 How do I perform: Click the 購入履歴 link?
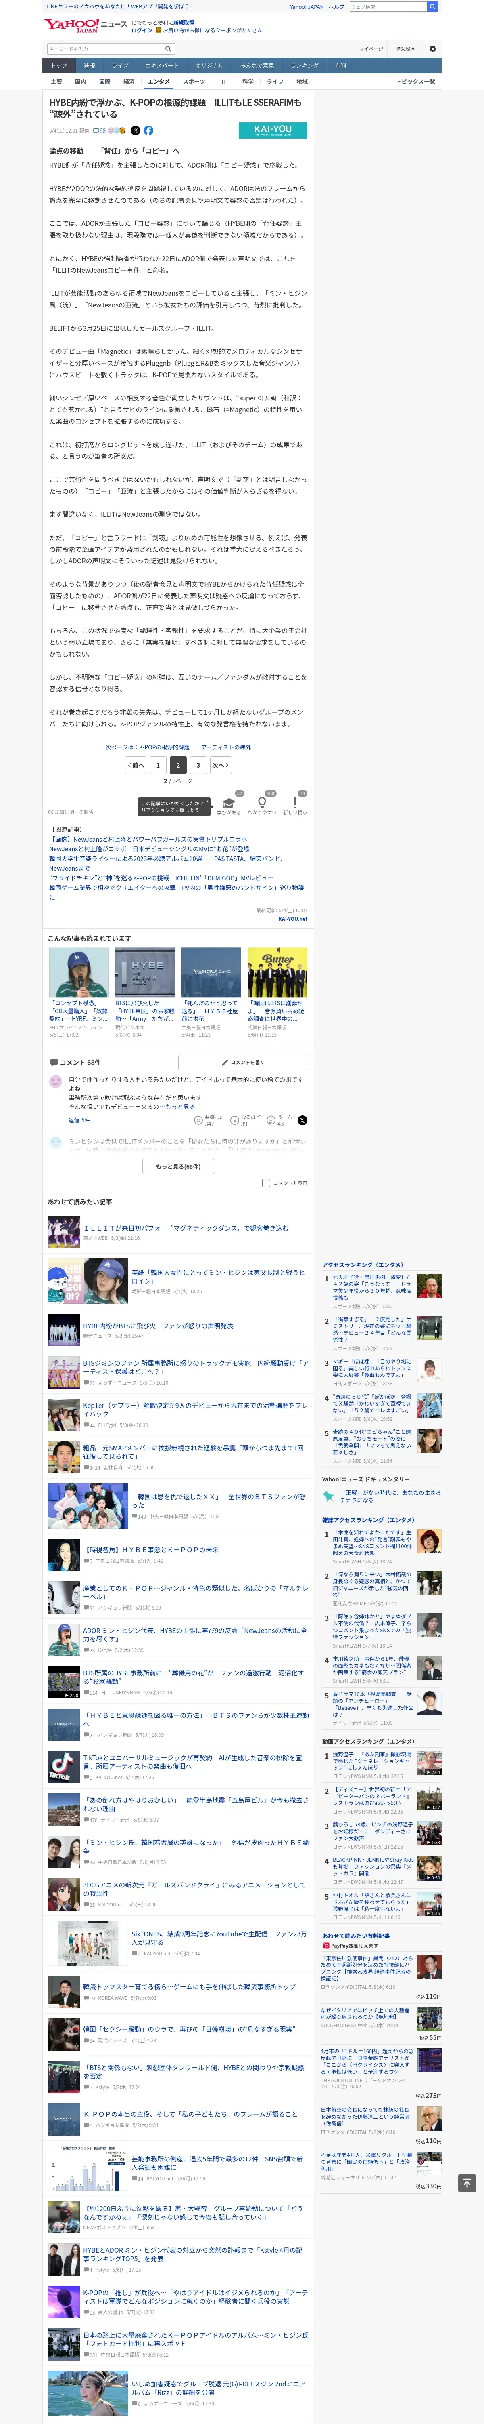tap(405, 49)
